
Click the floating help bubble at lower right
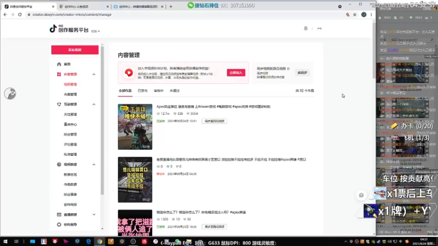click(361, 195)
